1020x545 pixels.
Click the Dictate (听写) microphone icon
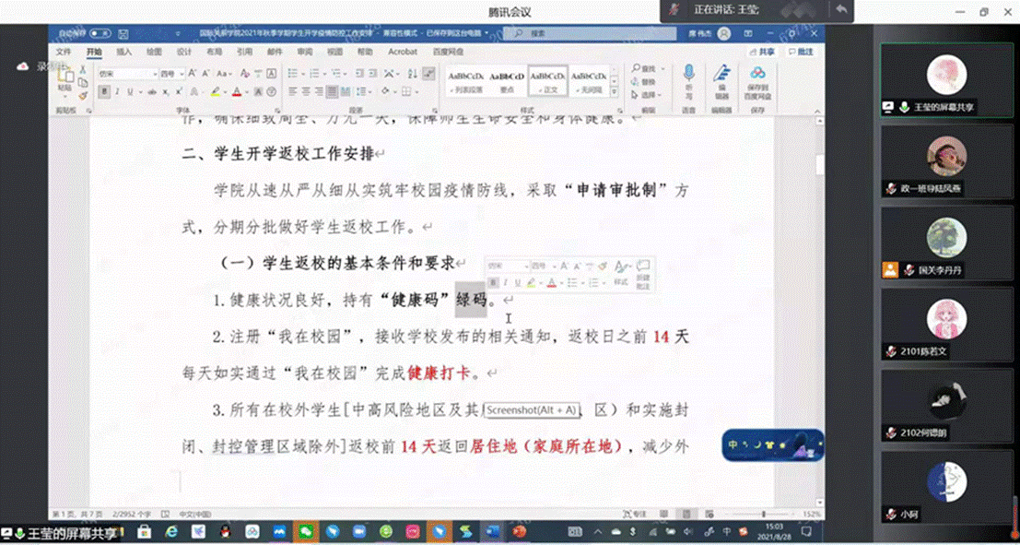coord(687,76)
